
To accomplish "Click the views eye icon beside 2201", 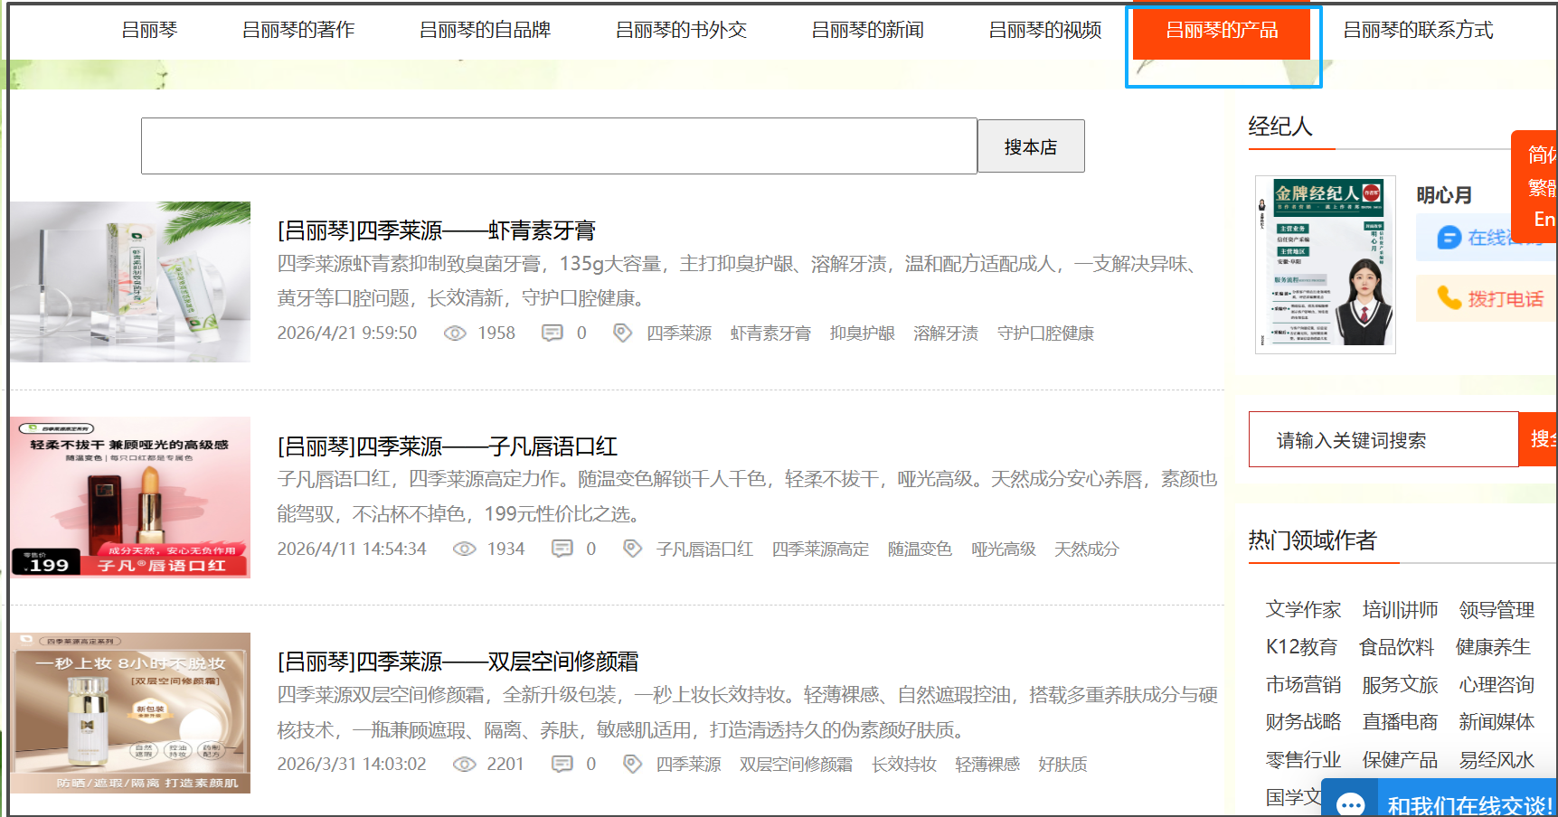I will (464, 765).
